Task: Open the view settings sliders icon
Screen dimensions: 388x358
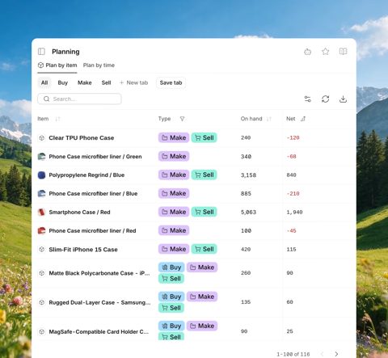Action: click(308, 99)
